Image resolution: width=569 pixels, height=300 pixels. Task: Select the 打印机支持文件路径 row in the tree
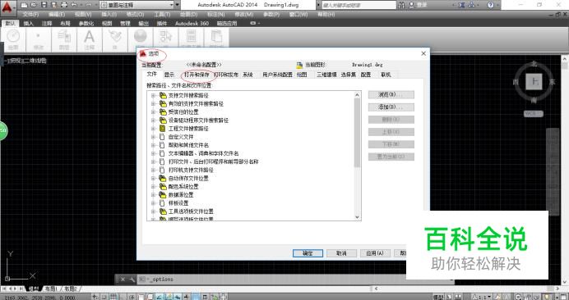(192, 170)
